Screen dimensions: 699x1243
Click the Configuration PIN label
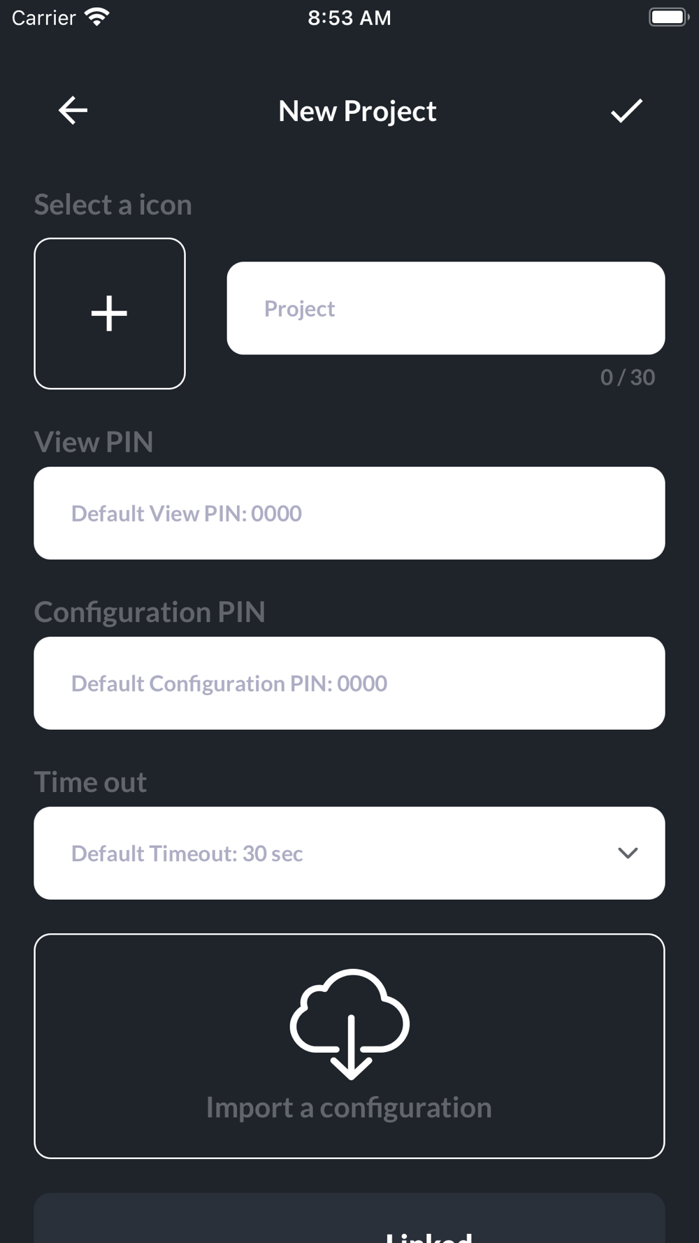[150, 612]
